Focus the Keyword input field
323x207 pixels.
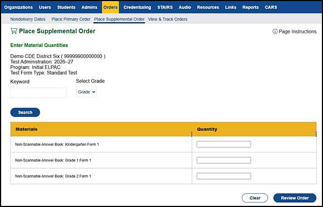[38, 93]
